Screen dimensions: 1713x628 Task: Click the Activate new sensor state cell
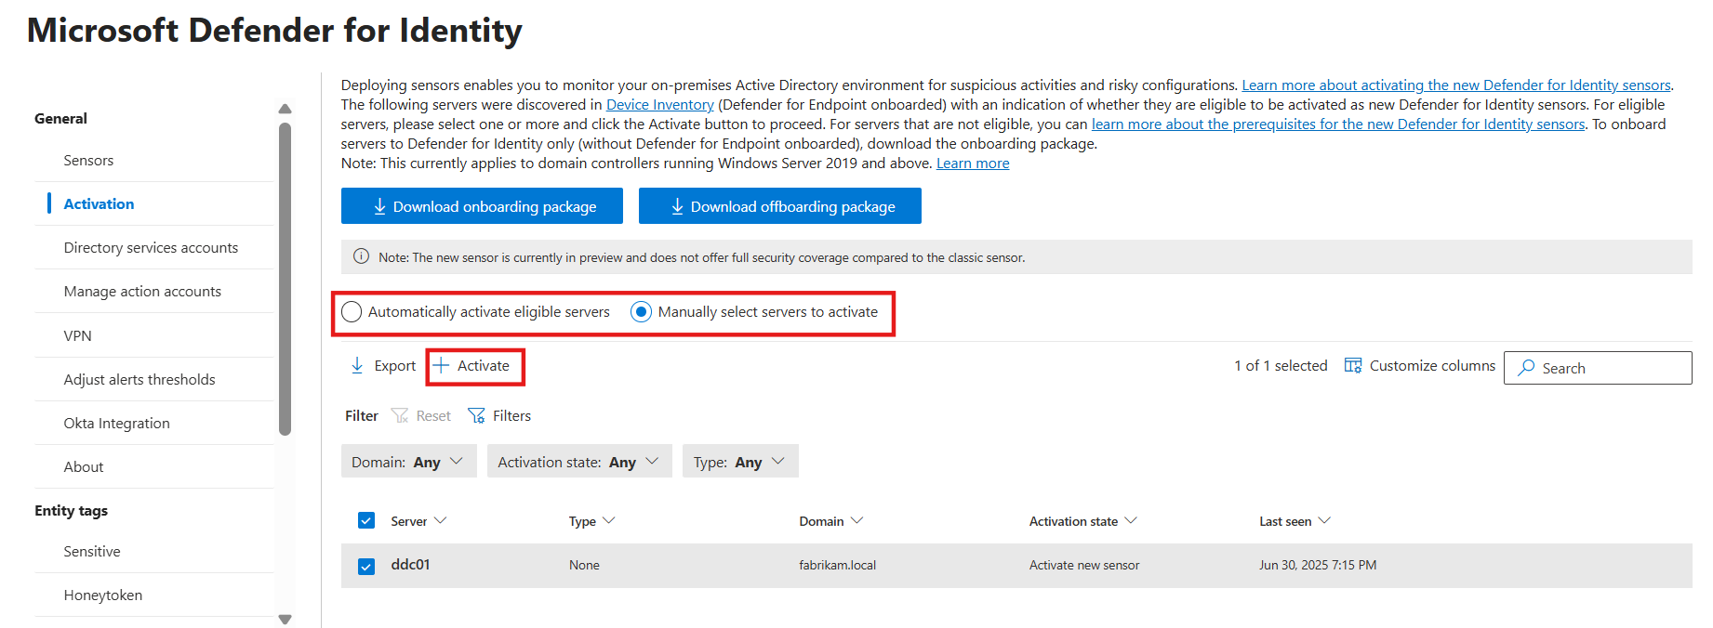[x=1084, y=565]
